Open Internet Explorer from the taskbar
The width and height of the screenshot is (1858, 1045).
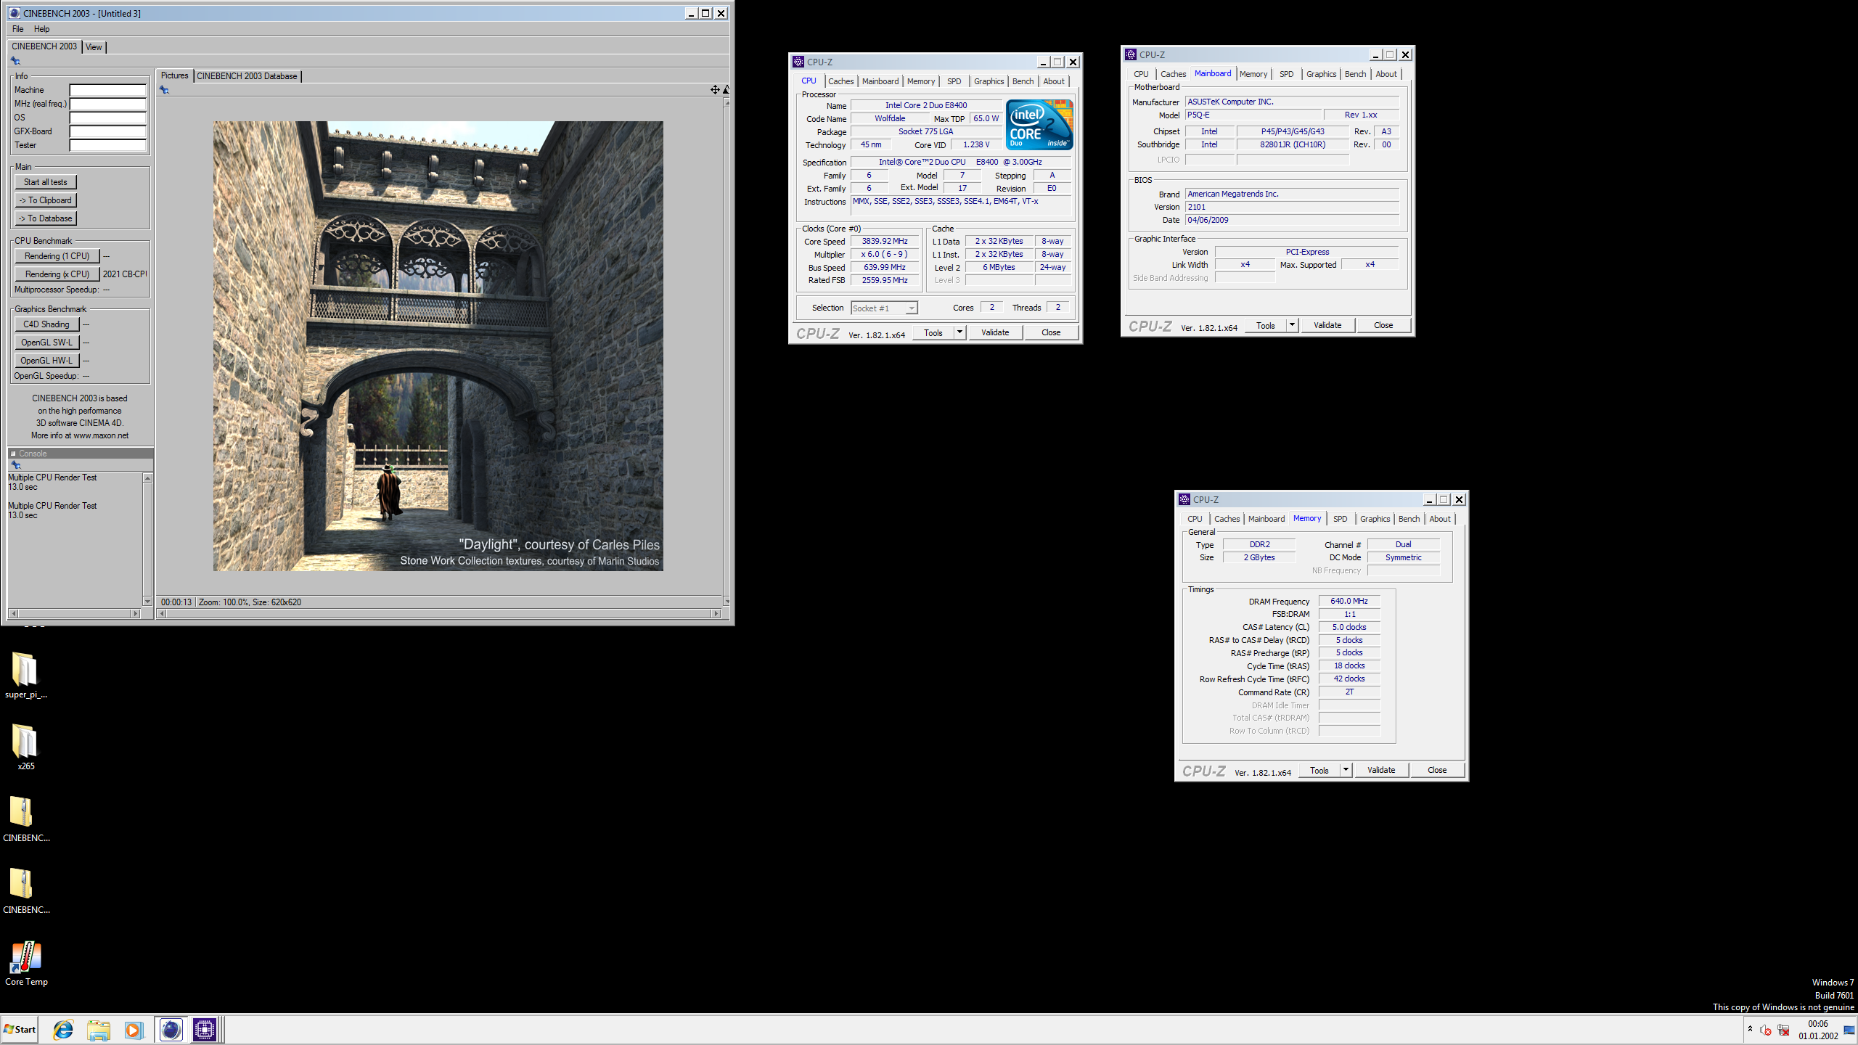(63, 1030)
